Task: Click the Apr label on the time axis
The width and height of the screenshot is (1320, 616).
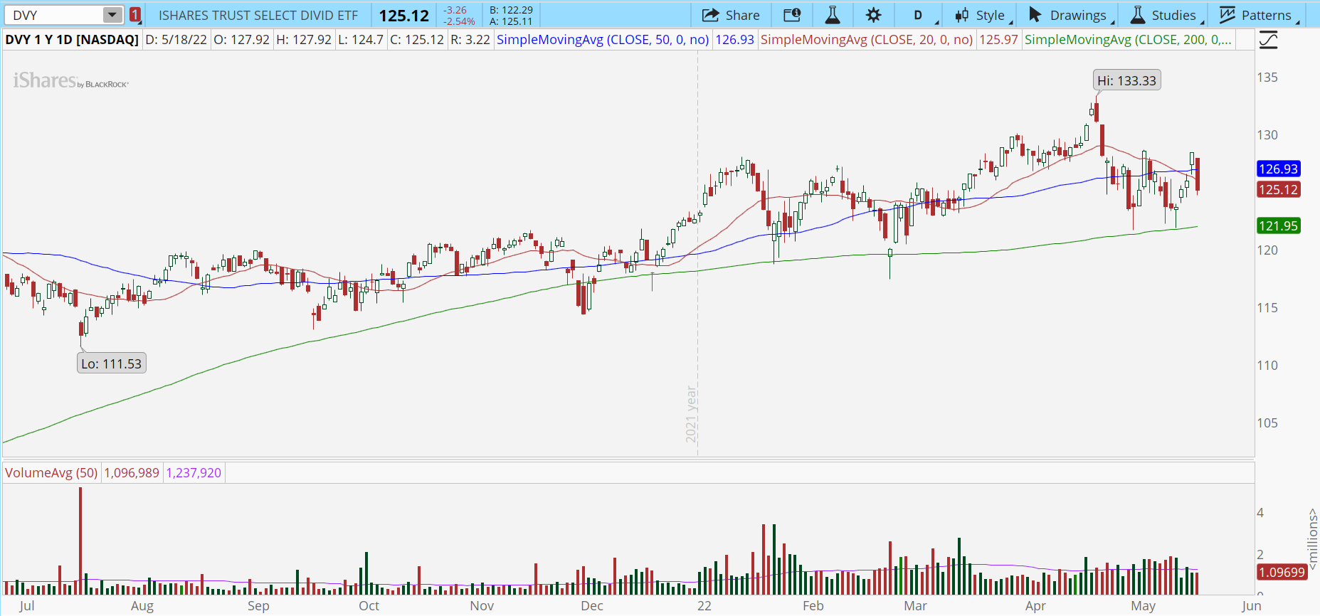Action: coord(1035,606)
